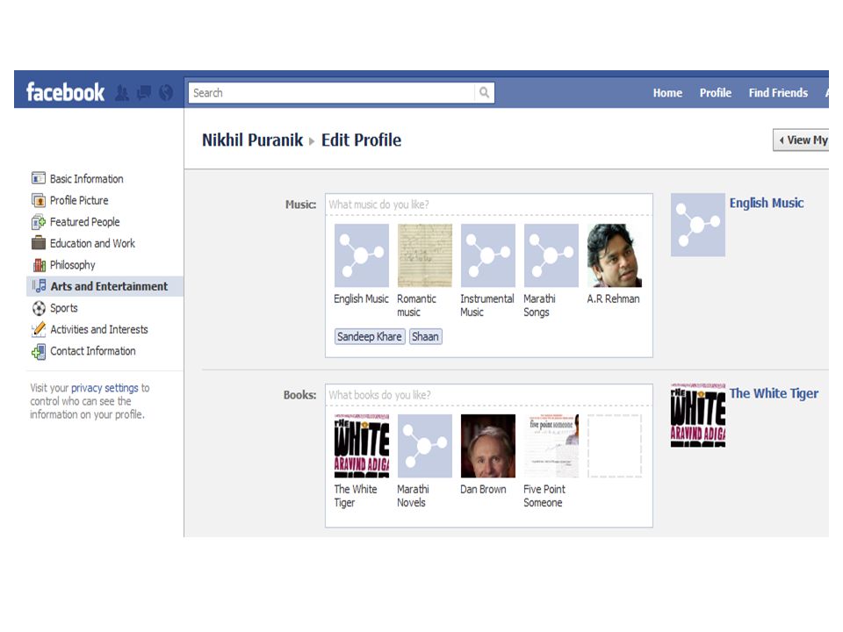Image resolution: width=843 pixels, height=632 pixels.
Task: Select the Instrumental Music thumbnail
Action: (x=487, y=255)
